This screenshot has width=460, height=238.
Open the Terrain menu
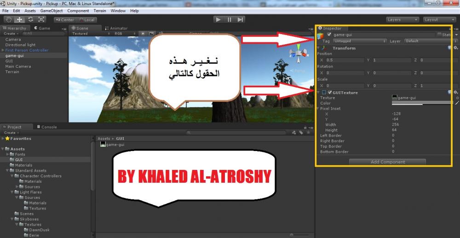coord(100,11)
